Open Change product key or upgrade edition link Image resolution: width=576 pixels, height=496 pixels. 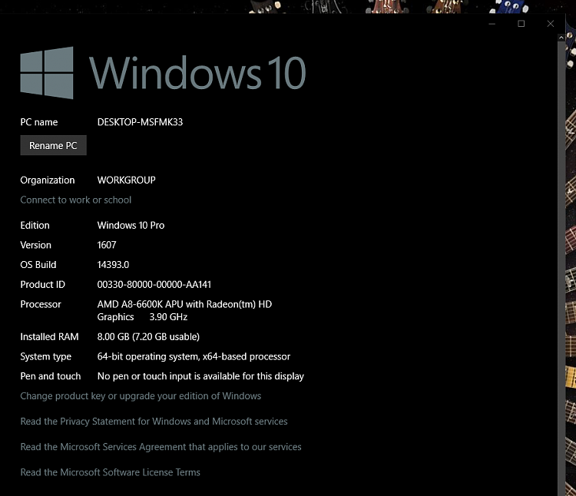(x=141, y=395)
